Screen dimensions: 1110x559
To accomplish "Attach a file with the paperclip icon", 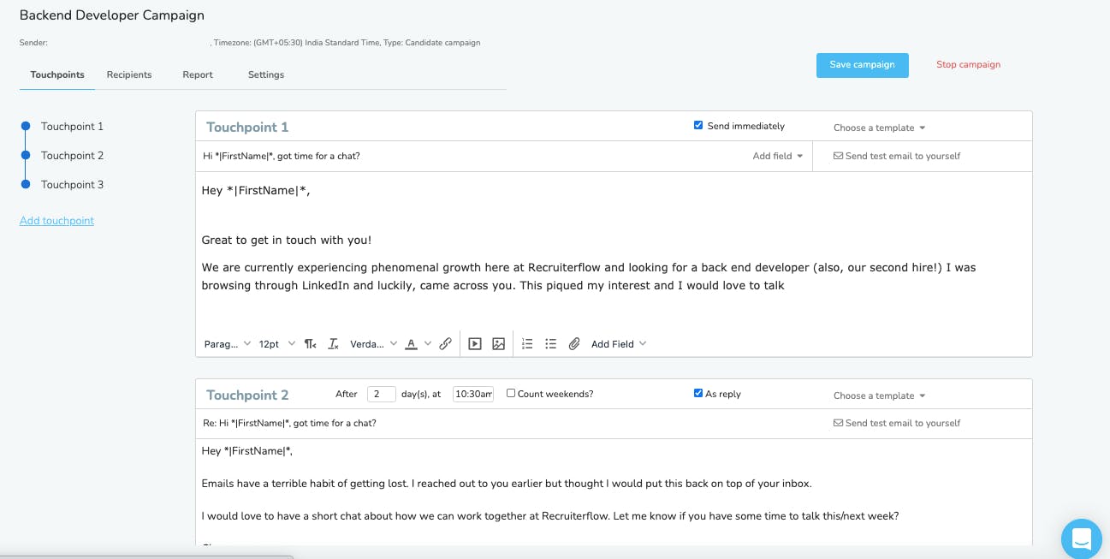I will click(574, 344).
